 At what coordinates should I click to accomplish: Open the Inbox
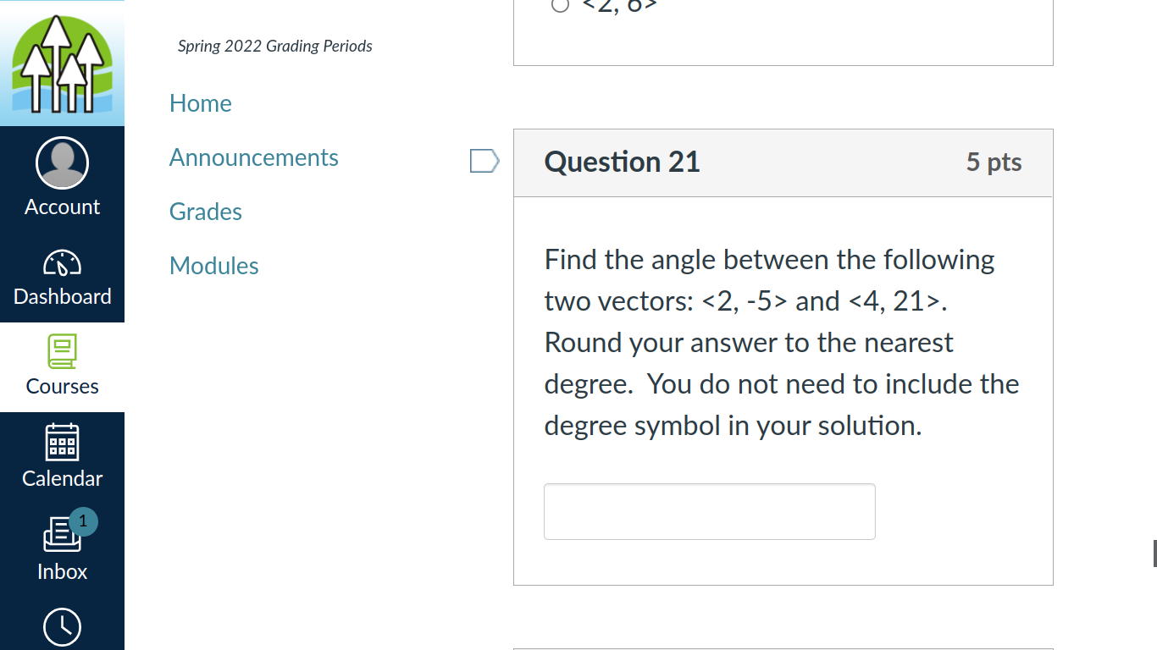click(62, 550)
